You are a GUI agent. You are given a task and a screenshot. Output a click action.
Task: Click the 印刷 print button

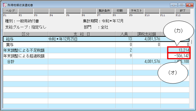point(120,11)
